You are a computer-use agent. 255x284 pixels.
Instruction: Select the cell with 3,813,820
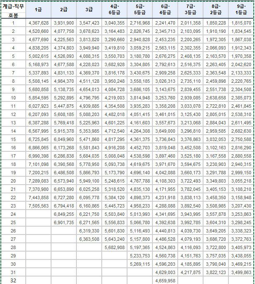[89, 40]
